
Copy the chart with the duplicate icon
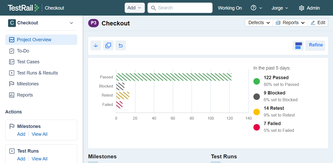108,45
